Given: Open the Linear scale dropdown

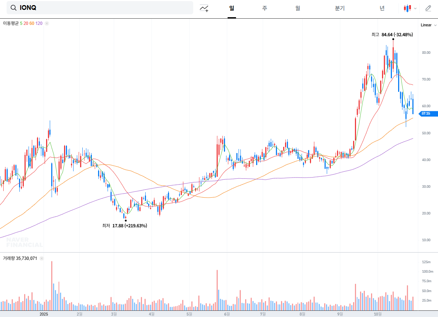Looking at the screenshot, I should 428,25.
